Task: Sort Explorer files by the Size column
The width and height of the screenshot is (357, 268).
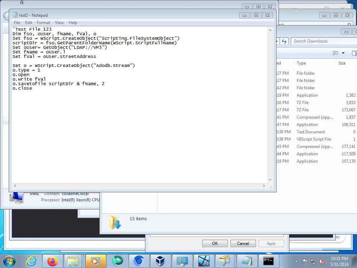Action: tap(342, 63)
